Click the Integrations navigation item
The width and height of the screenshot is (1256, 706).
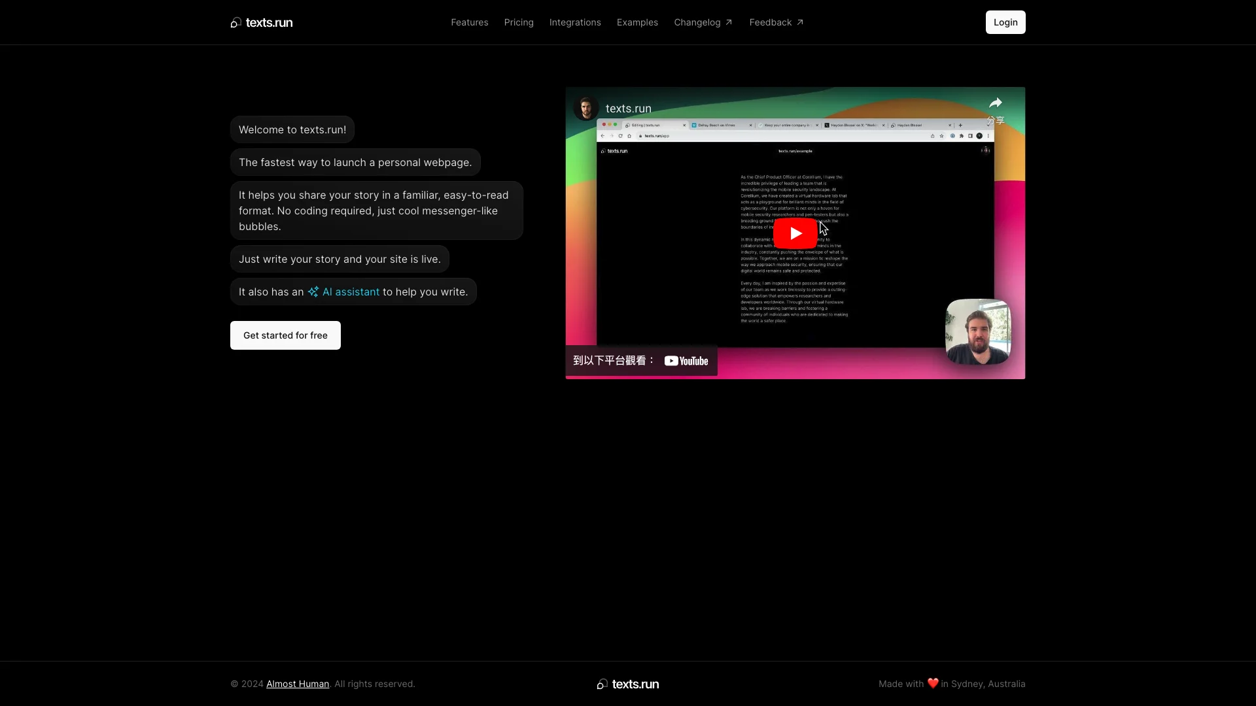click(576, 22)
